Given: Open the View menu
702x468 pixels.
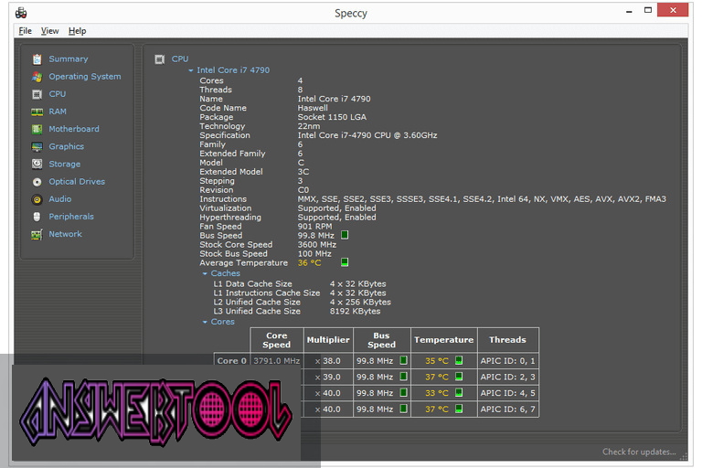Looking at the screenshot, I should click(x=49, y=31).
